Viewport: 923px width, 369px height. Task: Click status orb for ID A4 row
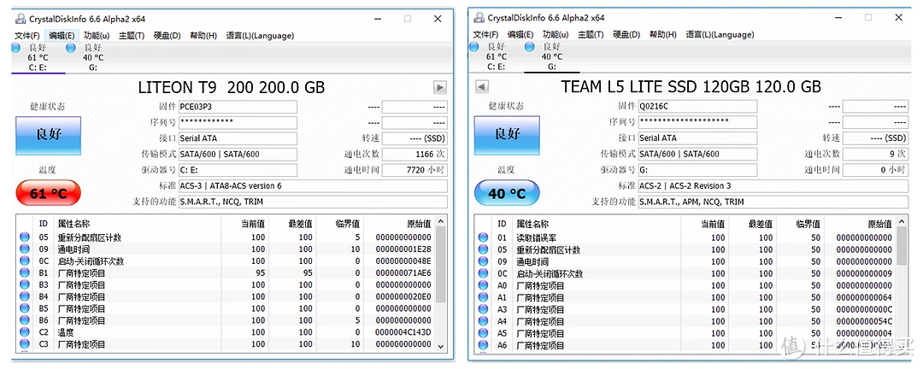(483, 321)
